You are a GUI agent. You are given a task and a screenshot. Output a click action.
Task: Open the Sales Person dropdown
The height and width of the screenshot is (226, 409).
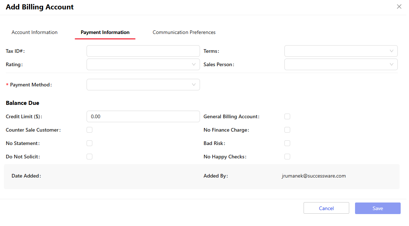(x=341, y=64)
